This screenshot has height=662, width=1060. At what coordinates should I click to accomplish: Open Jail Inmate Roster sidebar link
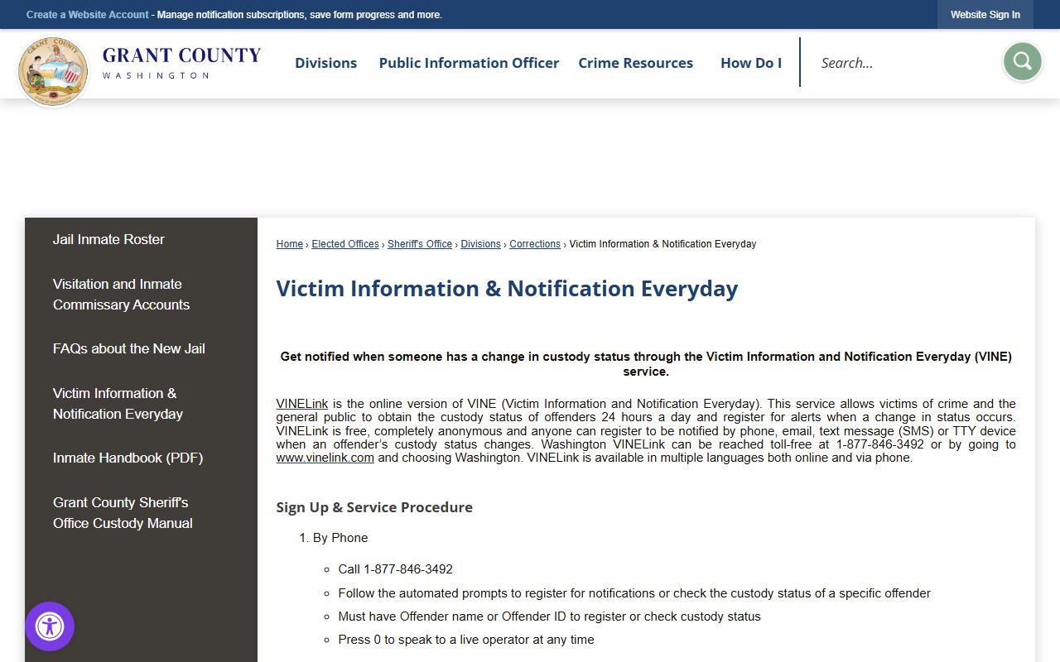click(108, 239)
